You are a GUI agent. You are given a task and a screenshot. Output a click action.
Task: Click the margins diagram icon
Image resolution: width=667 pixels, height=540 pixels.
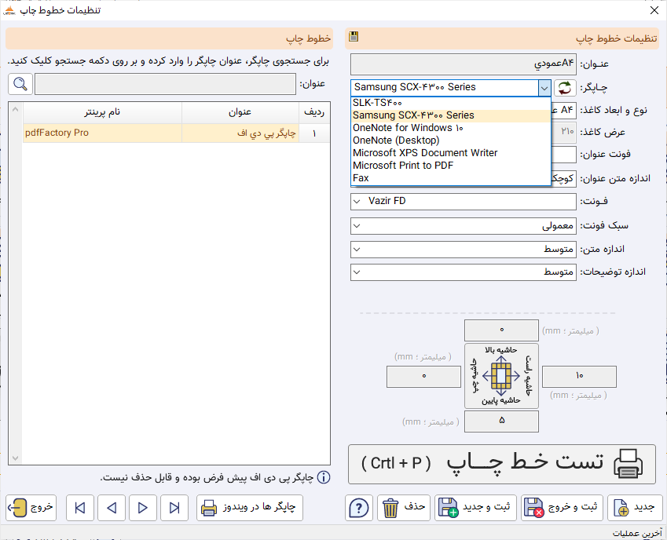pyautogui.click(x=501, y=376)
